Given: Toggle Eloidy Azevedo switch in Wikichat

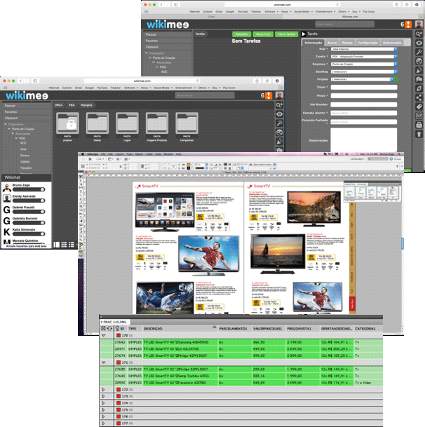Looking at the screenshot, I should 29,201.
